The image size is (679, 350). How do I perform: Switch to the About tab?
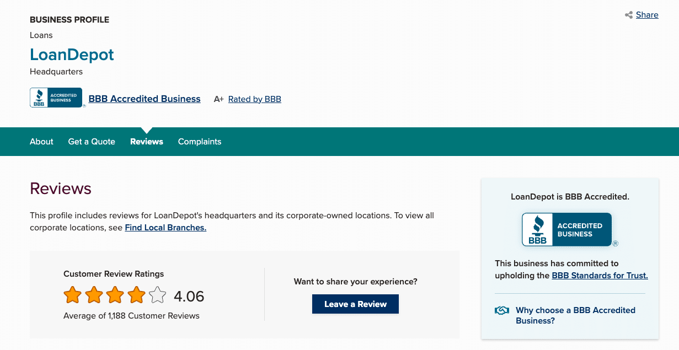[x=41, y=142]
